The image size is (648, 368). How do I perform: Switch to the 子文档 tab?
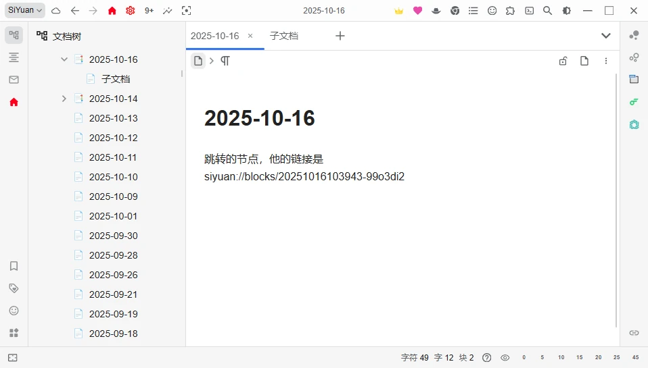pos(283,36)
